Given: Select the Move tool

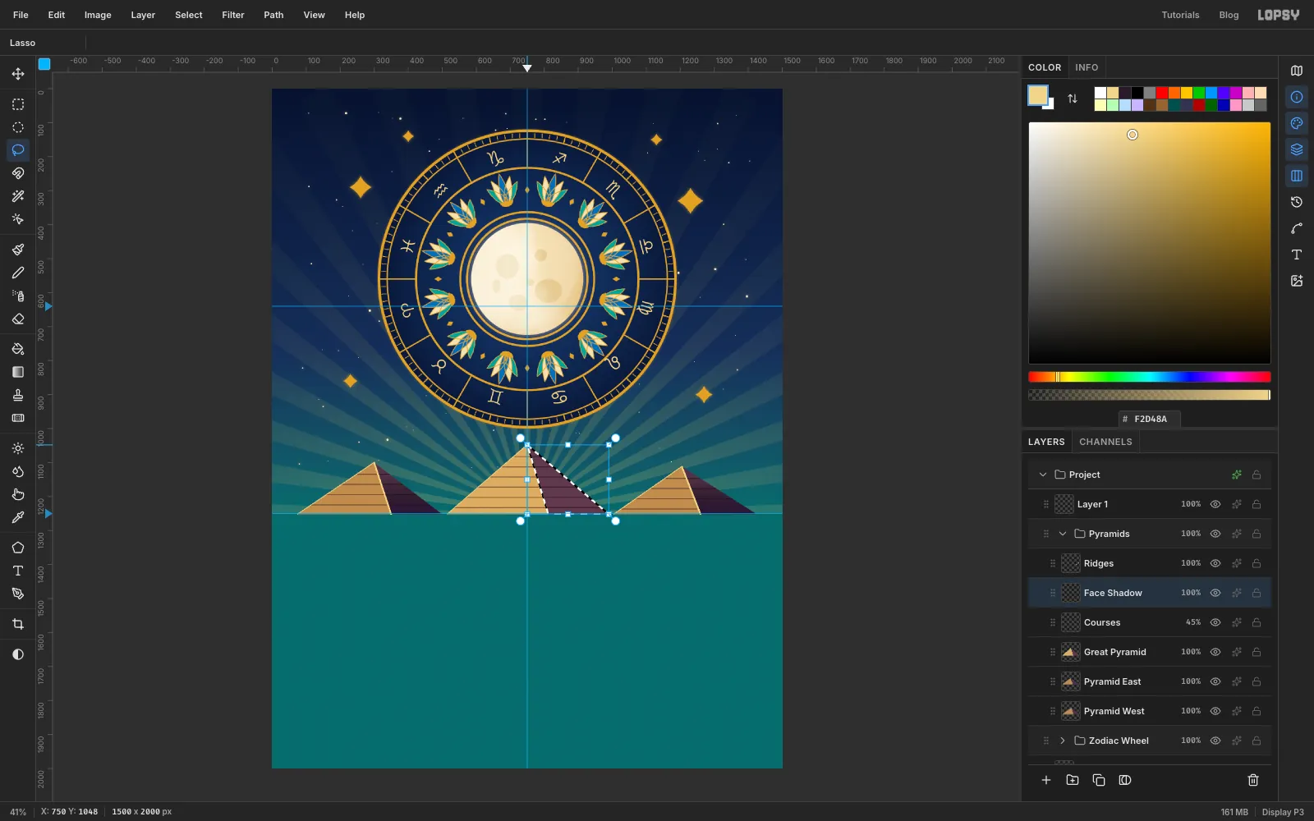Looking at the screenshot, I should [18, 74].
